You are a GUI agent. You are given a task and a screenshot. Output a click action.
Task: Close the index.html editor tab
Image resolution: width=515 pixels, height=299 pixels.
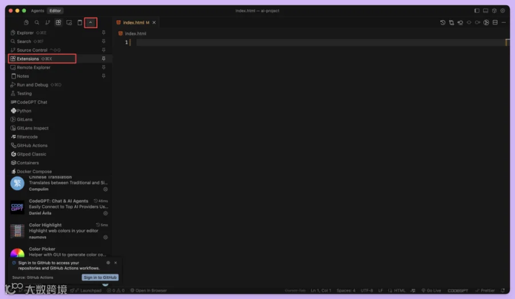(154, 23)
